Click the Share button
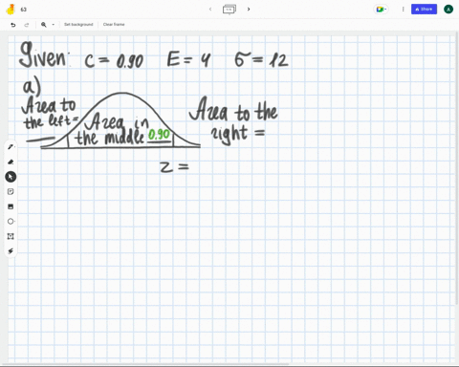This screenshot has width=459, height=367. (x=424, y=10)
